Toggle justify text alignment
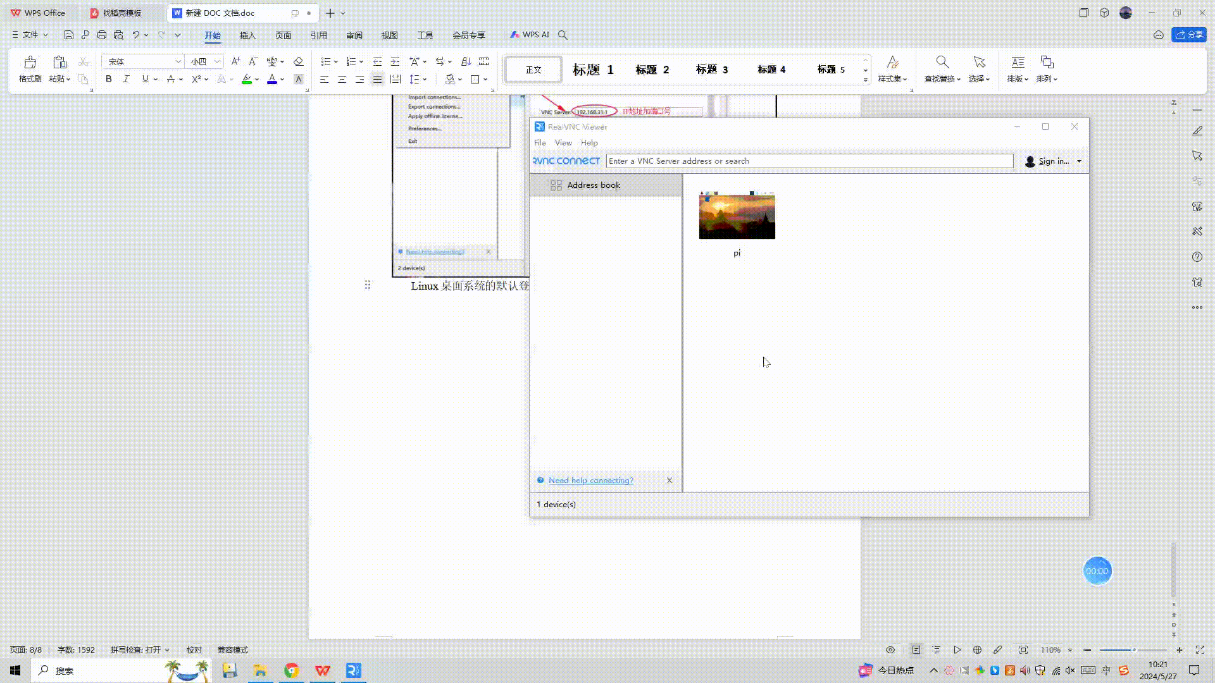 click(377, 79)
